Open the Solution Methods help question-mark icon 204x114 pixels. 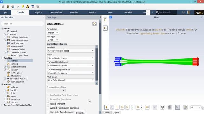tap(94, 24)
